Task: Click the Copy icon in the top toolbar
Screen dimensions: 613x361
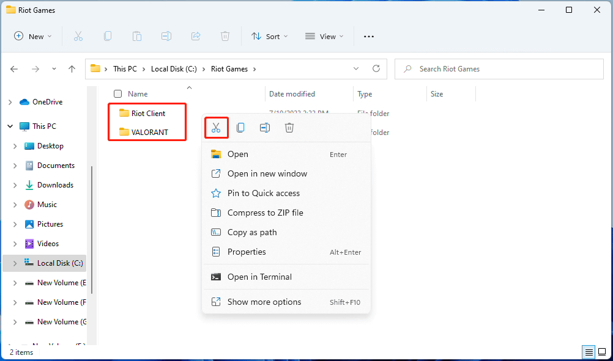Action: coord(108,36)
